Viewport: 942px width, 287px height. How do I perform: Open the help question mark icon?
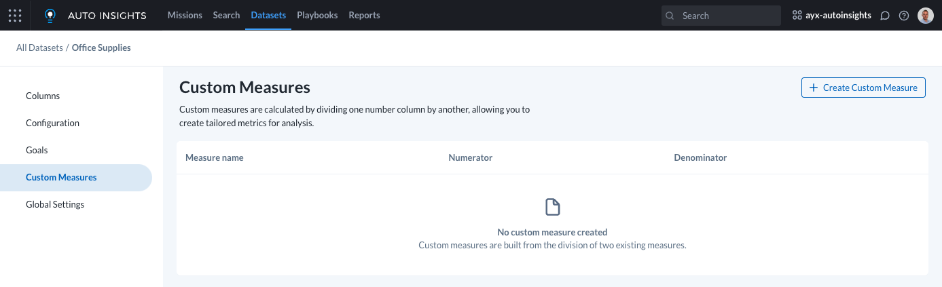point(904,16)
